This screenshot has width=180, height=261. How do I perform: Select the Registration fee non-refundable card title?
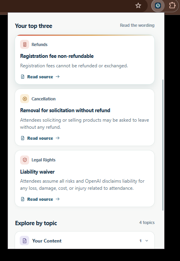click(57, 56)
